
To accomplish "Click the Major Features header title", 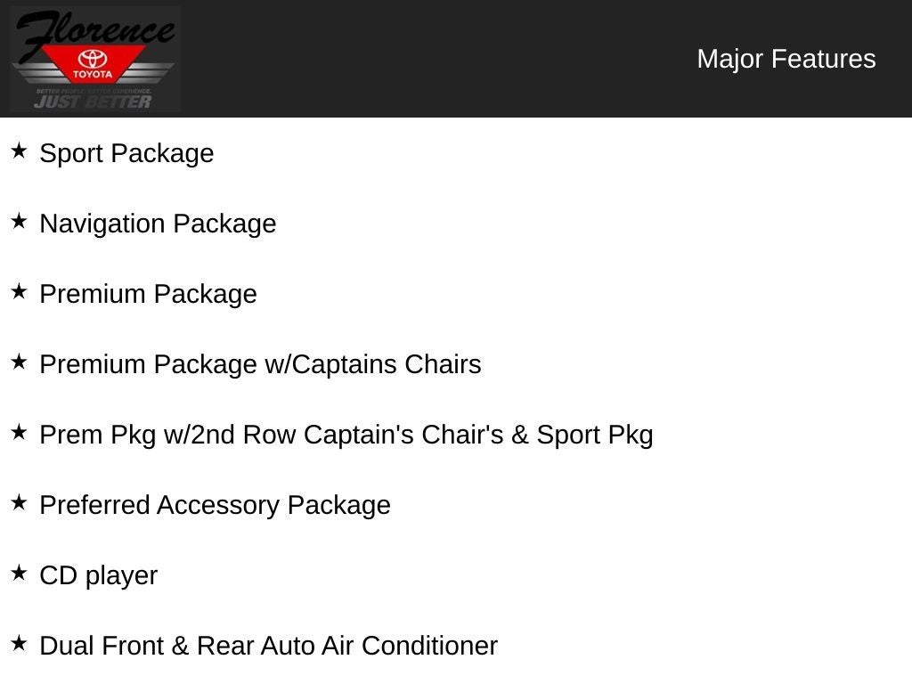I will click(x=786, y=59).
